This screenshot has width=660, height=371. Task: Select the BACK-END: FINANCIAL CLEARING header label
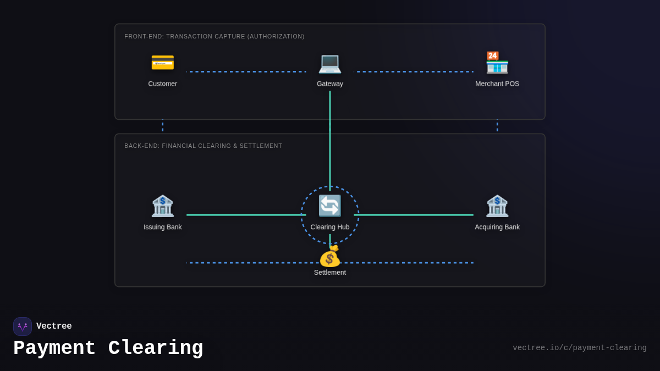[204, 146]
